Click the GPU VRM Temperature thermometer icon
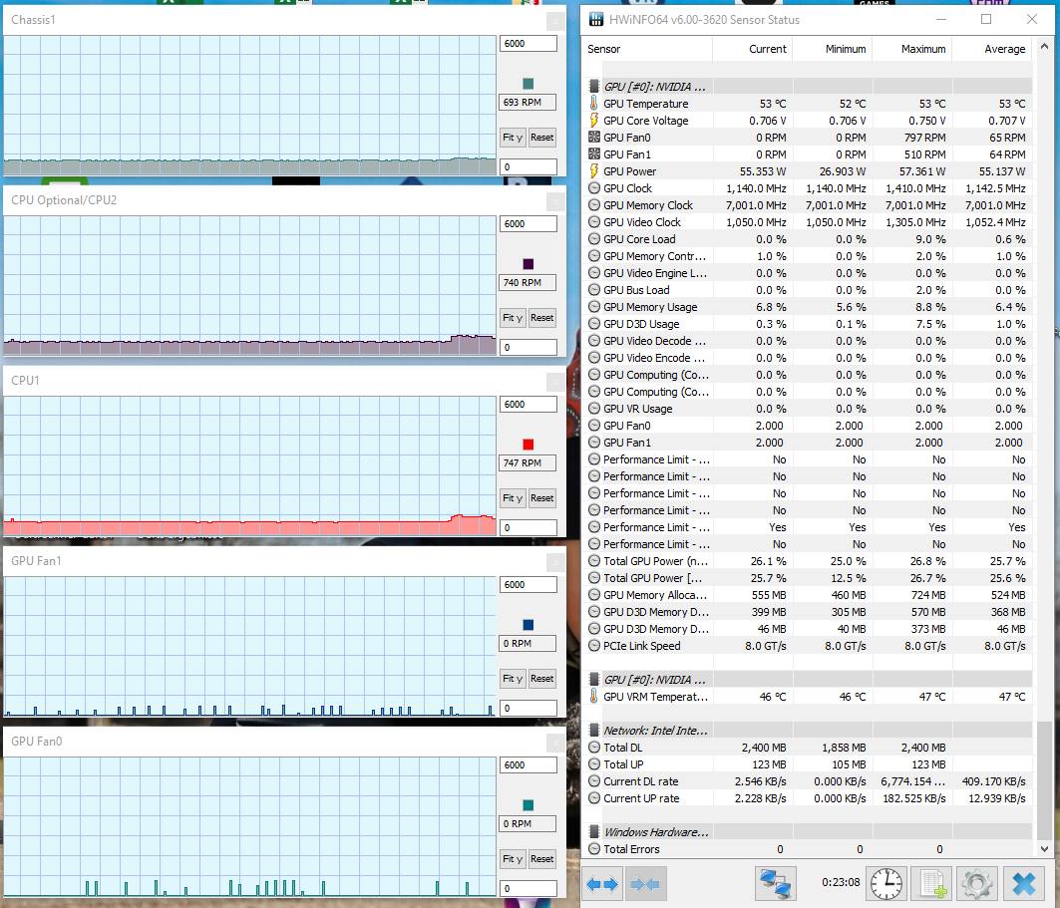Screen dimensions: 1060x908 [x=593, y=696]
